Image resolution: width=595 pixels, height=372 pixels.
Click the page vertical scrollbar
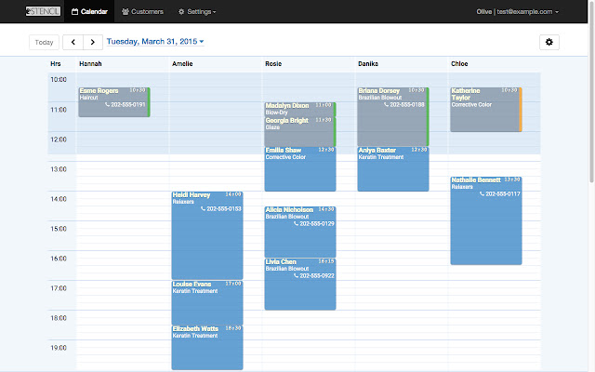[x=591, y=91]
